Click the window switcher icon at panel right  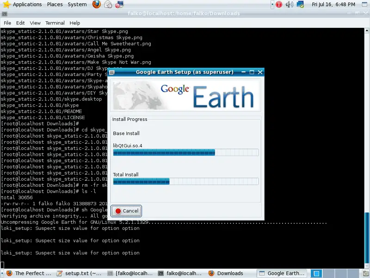coord(364,4)
